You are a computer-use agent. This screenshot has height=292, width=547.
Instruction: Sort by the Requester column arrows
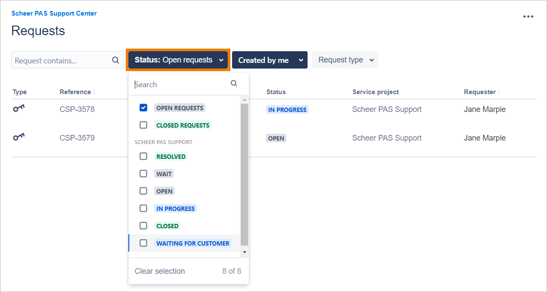coord(499,92)
